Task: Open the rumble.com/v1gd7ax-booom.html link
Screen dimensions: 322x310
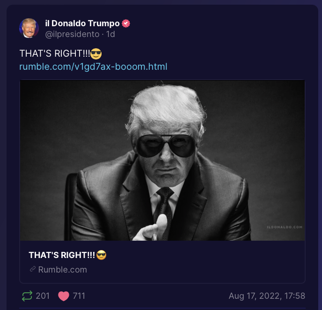Action: (x=93, y=66)
